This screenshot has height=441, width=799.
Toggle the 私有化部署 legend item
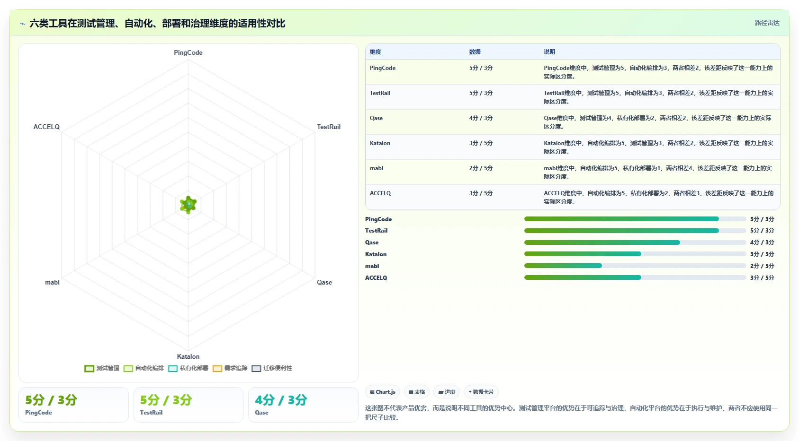click(188, 368)
